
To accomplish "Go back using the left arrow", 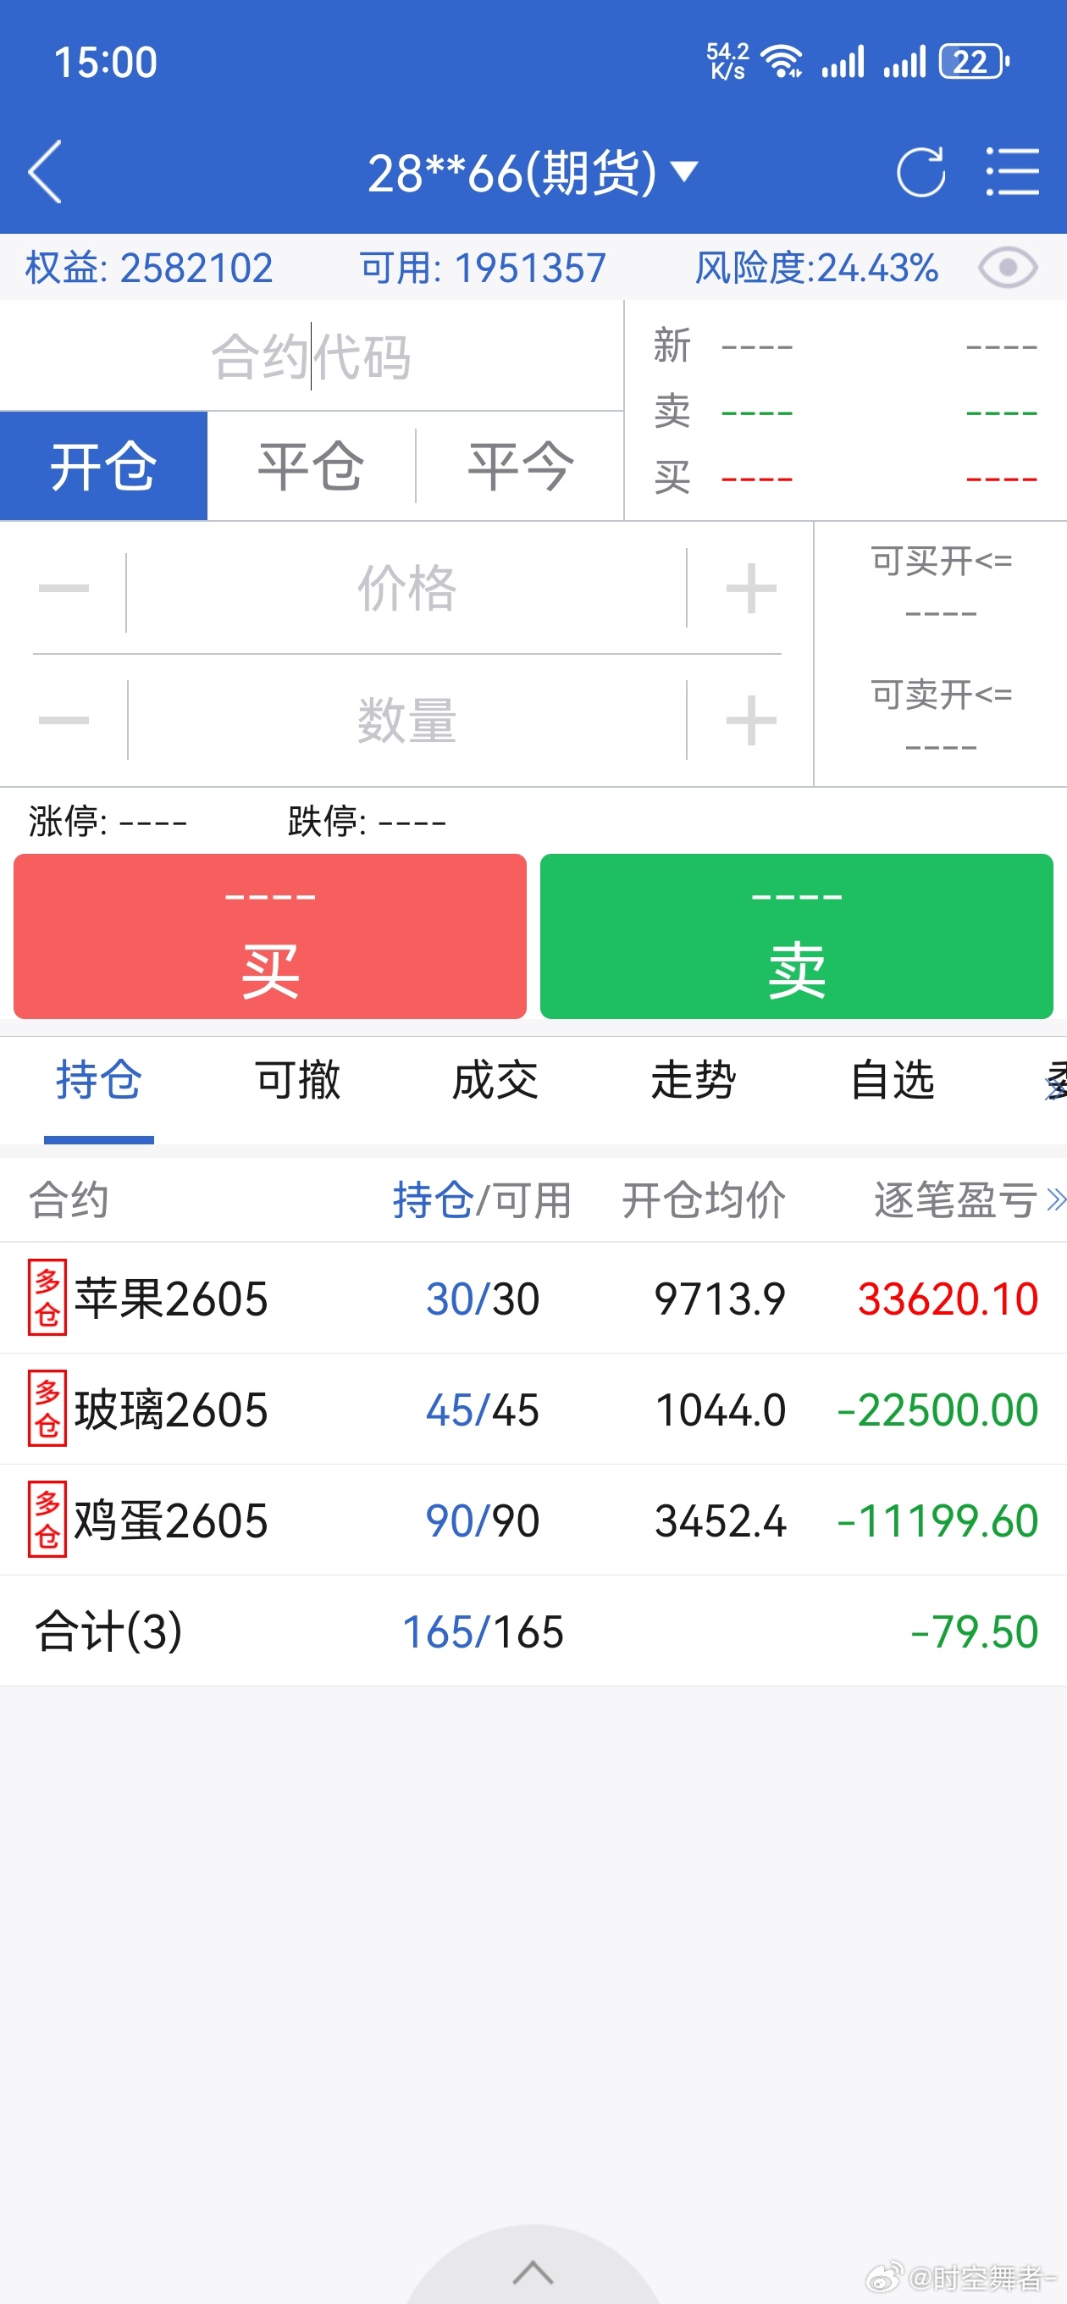I will point(46,172).
